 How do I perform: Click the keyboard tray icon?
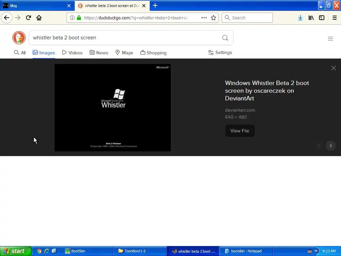click(x=310, y=251)
